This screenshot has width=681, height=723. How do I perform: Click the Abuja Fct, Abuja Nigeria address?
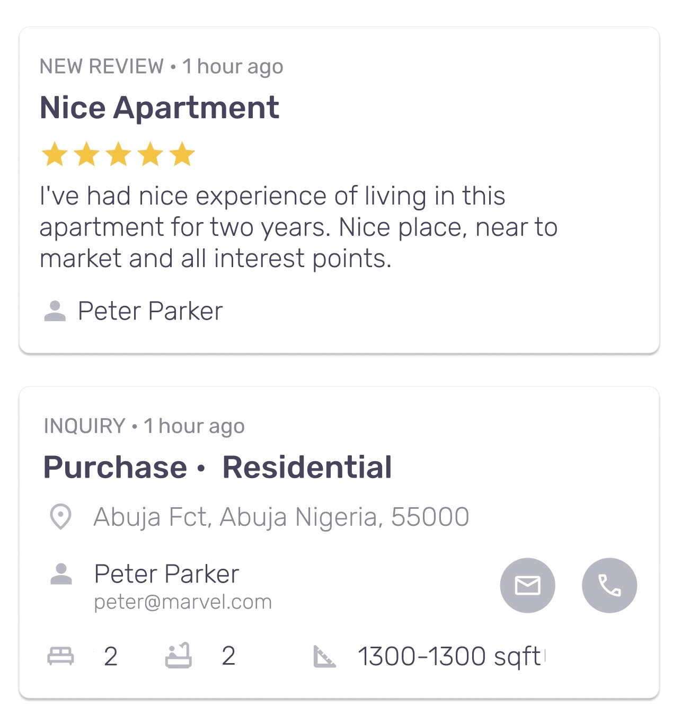[281, 517]
